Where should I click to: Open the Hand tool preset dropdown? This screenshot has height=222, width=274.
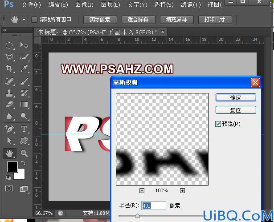[x=24, y=20]
